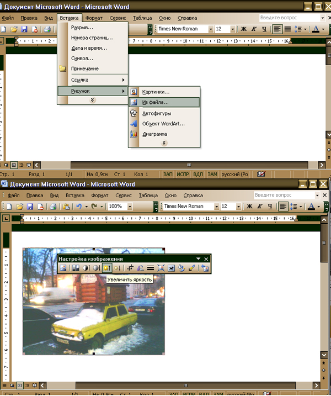Click New document icon in car-photo window
The height and width of the screenshot is (396, 331).
pyautogui.click(x=9, y=207)
